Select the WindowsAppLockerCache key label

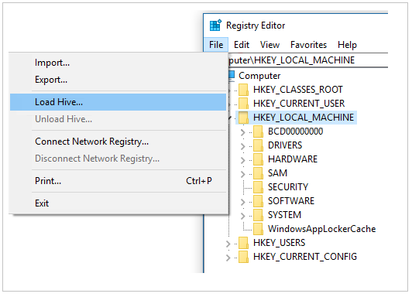[322, 229]
